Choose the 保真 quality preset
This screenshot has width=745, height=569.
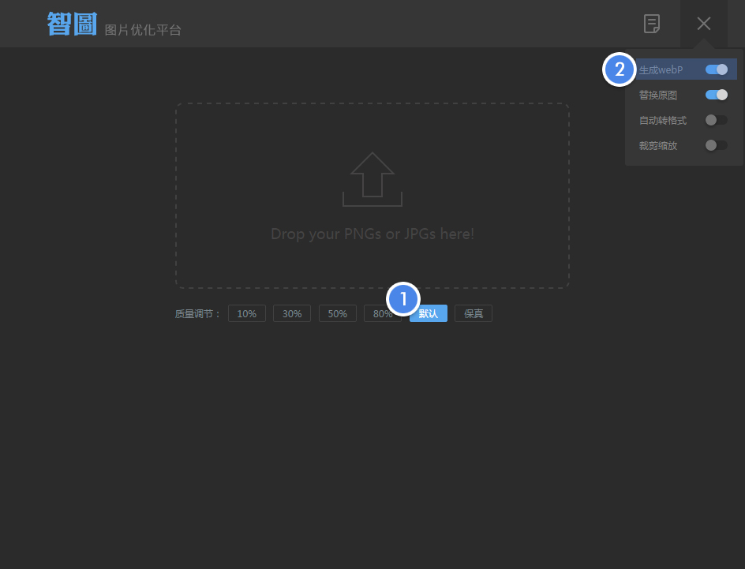pos(474,313)
